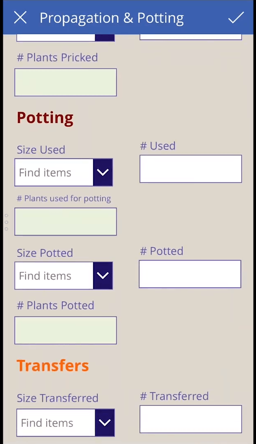Click the # Plants Pricked green field
The height and width of the screenshot is (444, 256).
point(66,82)
